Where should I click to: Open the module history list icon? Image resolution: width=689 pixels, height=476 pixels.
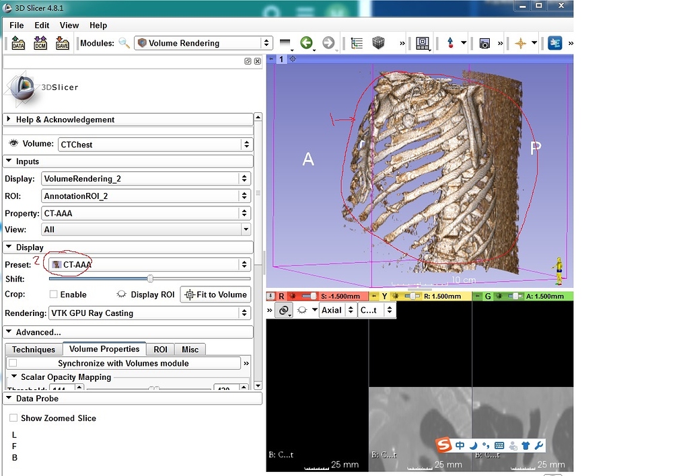[x=285, y=43]
